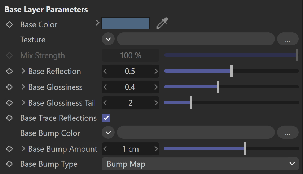Open the Texture dropdown arrow button

click(x=108, y=39)
